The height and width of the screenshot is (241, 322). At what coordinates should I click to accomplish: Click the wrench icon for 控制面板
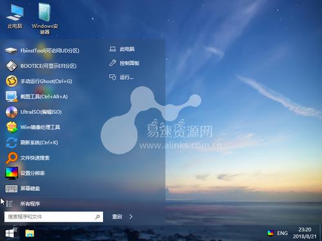[x=113, y=63]
